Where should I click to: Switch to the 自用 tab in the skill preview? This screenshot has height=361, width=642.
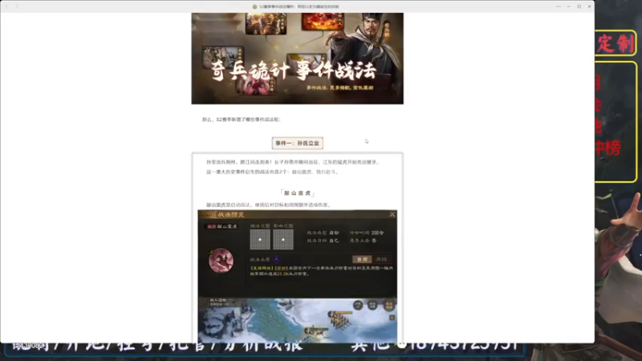pos(362,259)
